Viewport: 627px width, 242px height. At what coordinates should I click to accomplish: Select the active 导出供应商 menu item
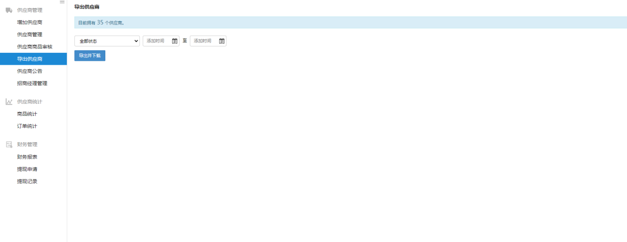click(x=34, y=59)
